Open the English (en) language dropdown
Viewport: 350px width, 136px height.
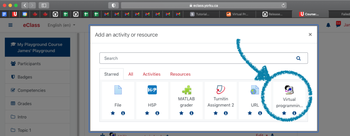pyautogui.click(x=62, y=25)
